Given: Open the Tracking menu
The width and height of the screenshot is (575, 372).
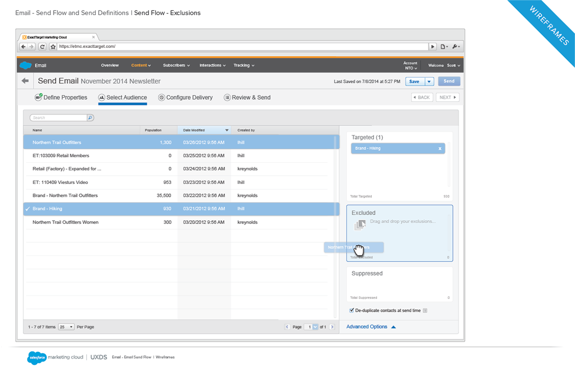Looking at the screenshot, I should coord(244,65).
